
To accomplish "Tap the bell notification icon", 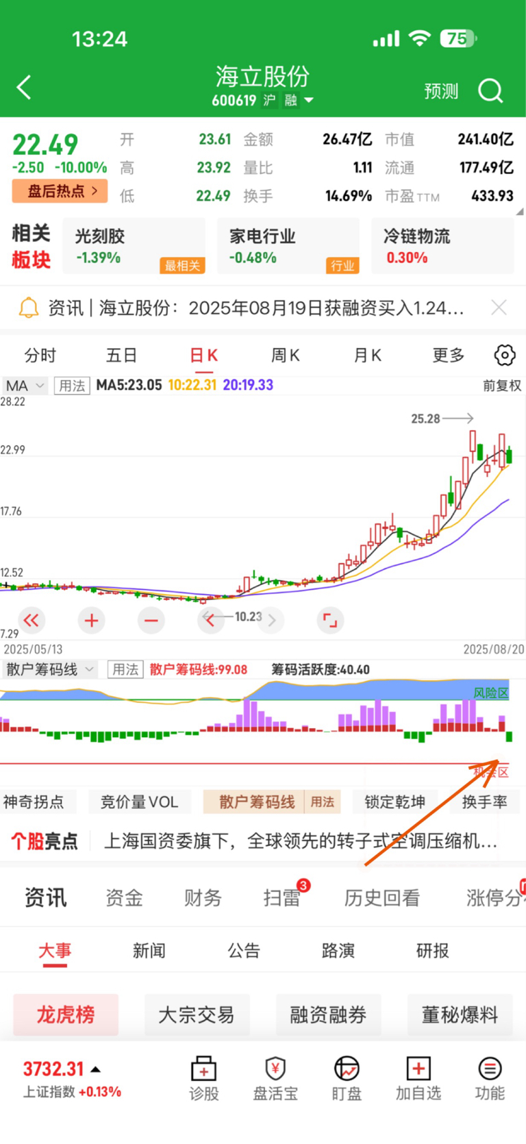I will (x=28, y=308).
